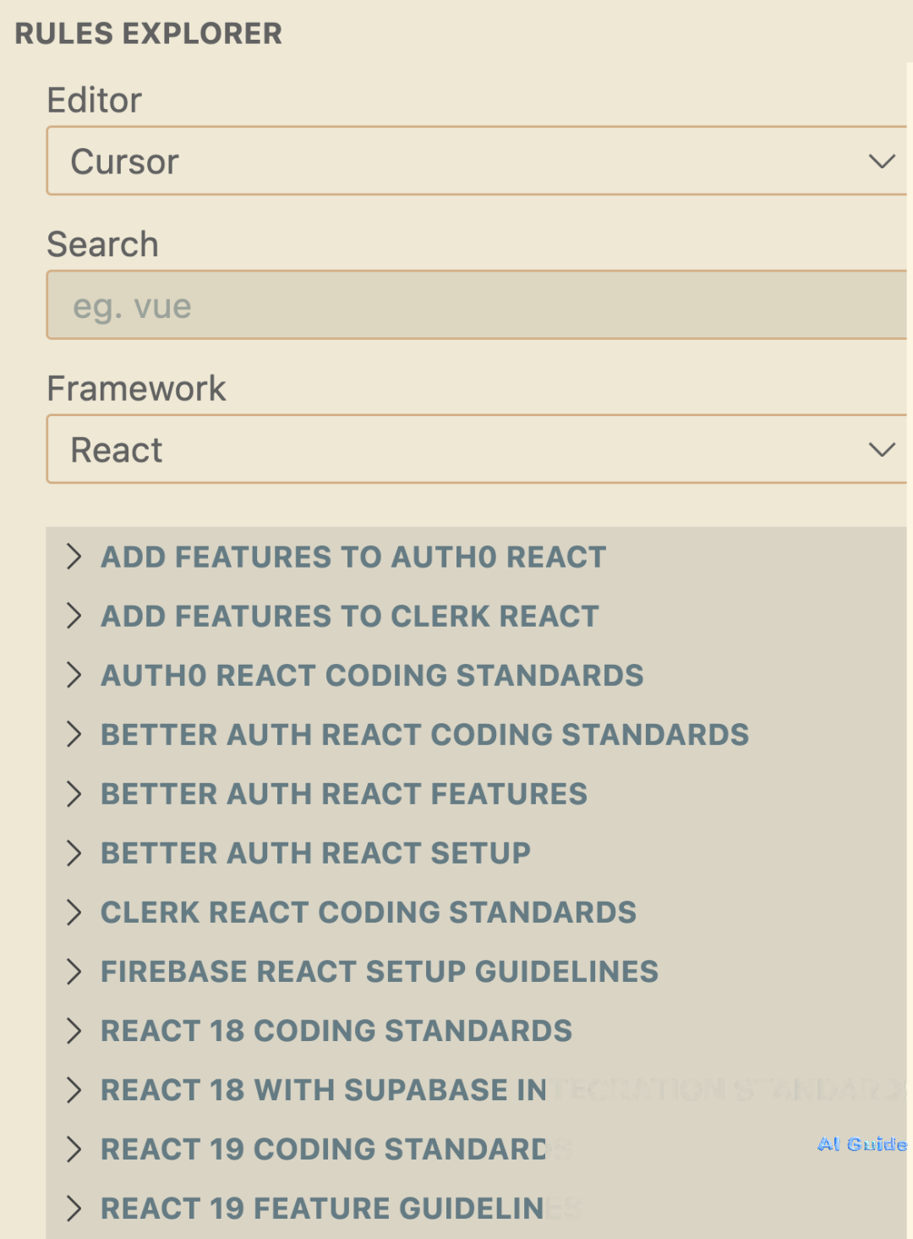Expand chevron beside Auth0 React Coding Standards
The width and height of the screenshot is (913, 1239).
click(x=74, y=675)
